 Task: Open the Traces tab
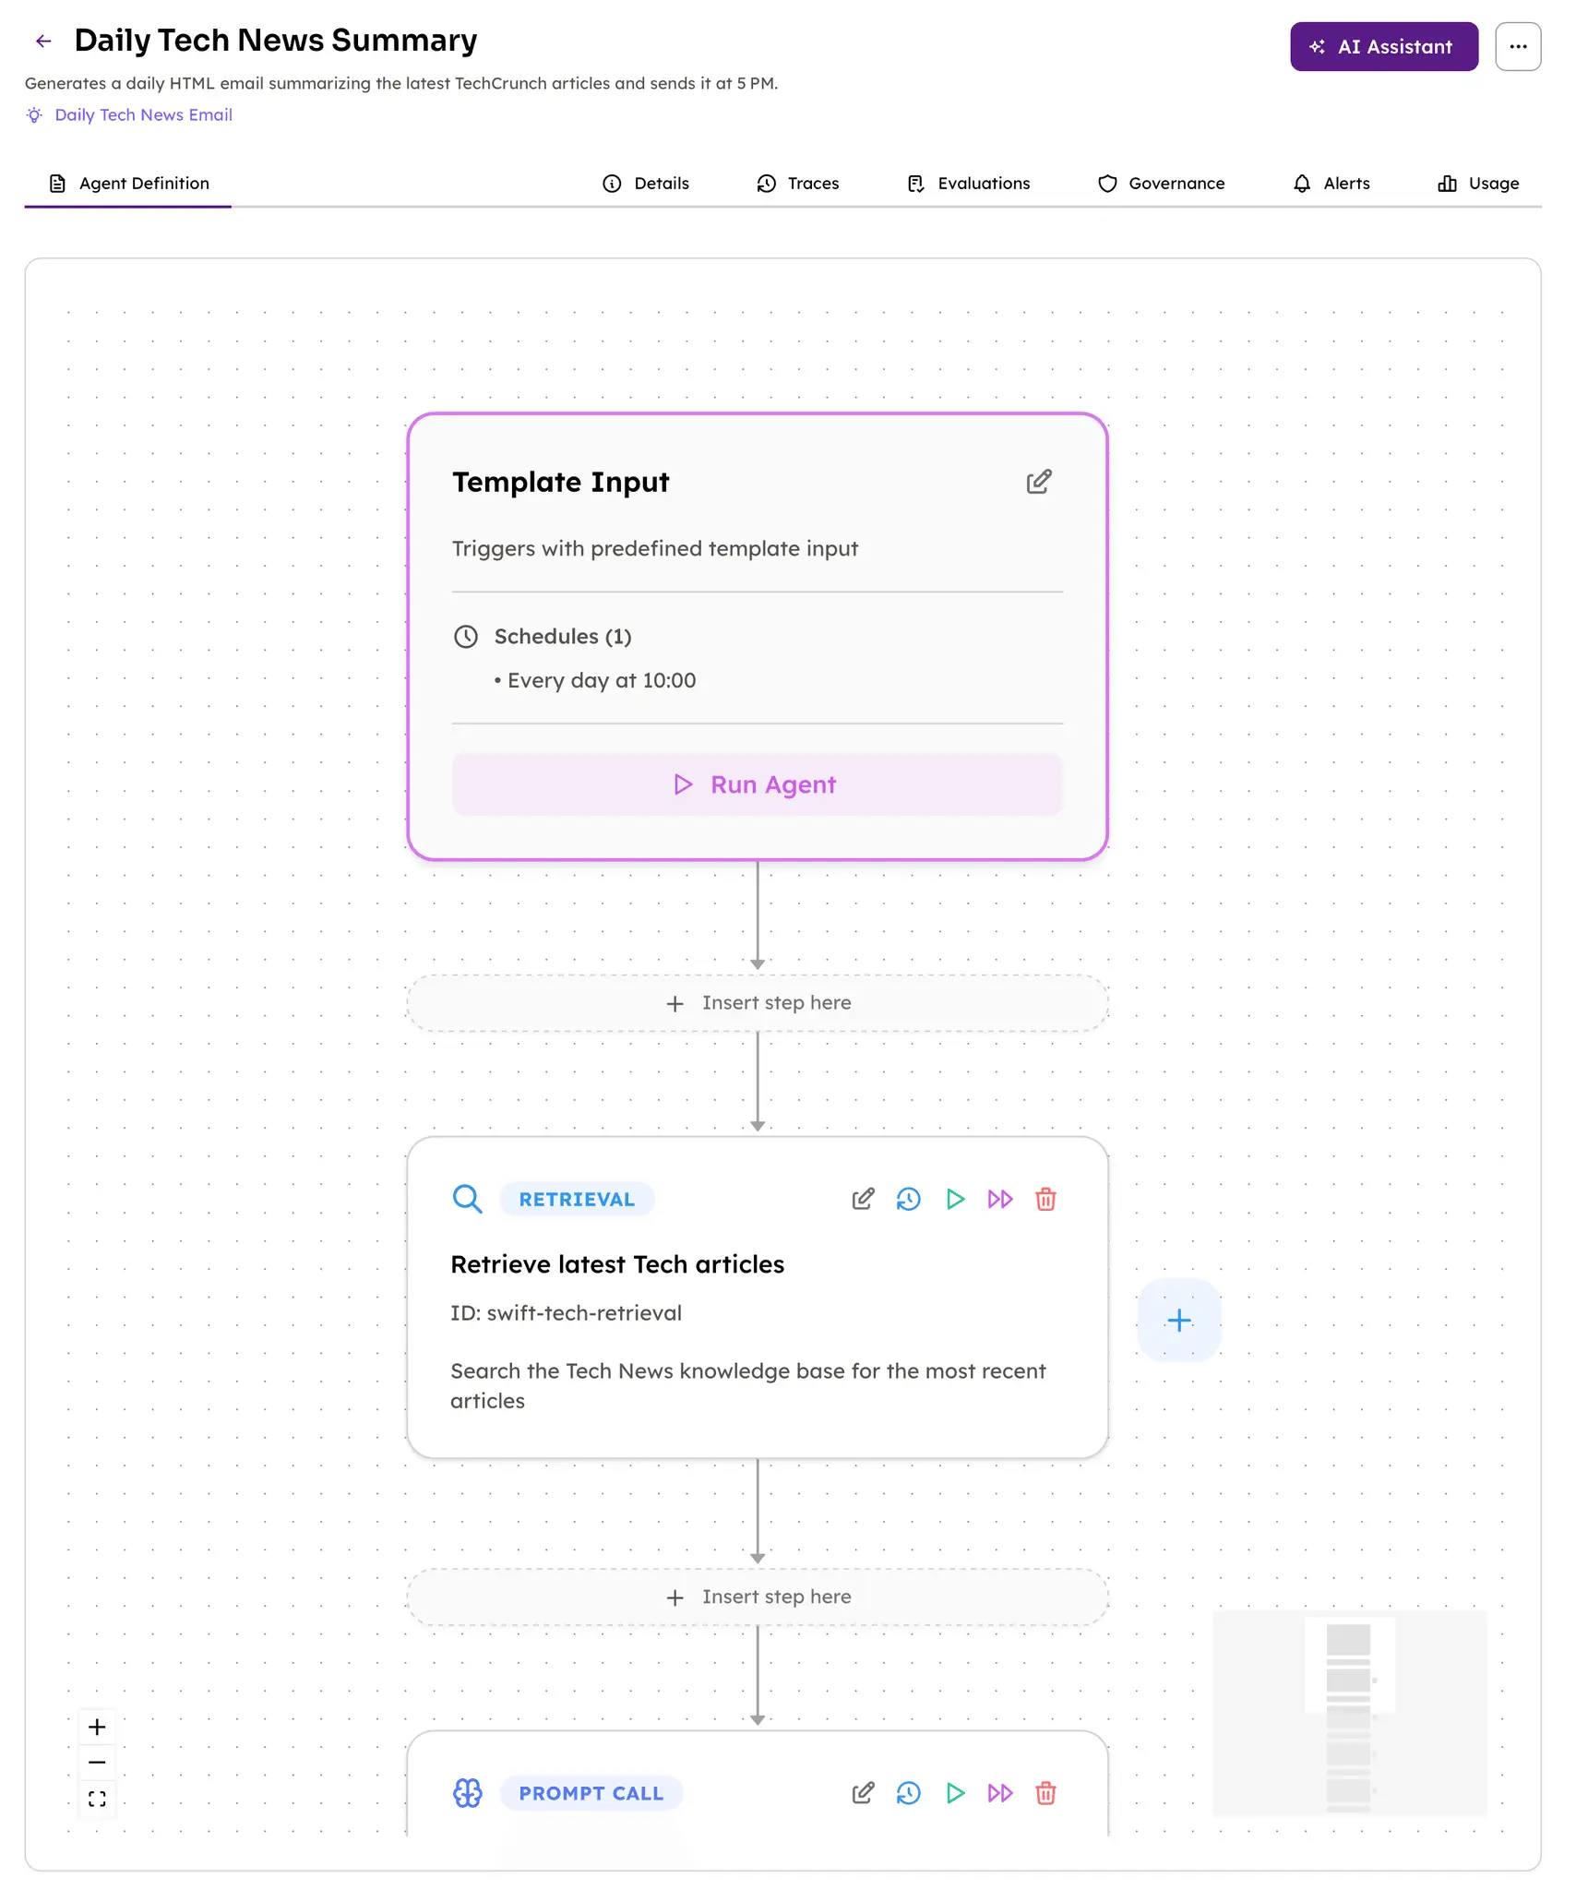pos(797,184)
